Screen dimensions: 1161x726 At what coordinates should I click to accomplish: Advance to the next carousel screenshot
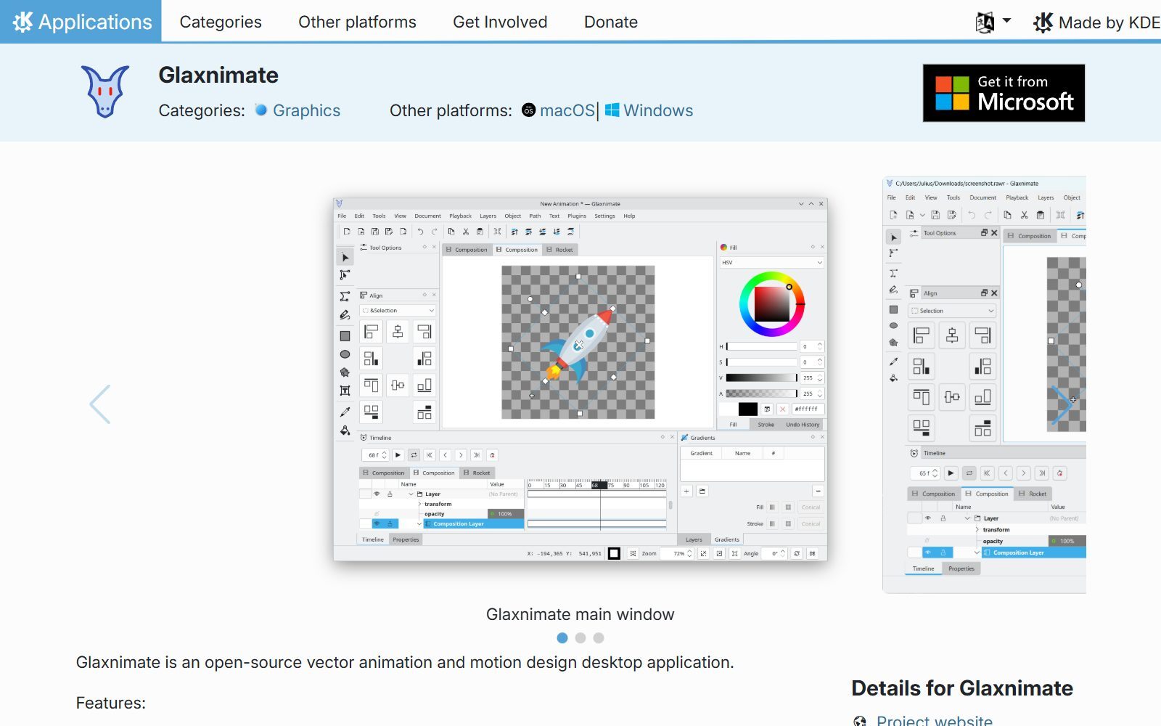coord(1061,404)
